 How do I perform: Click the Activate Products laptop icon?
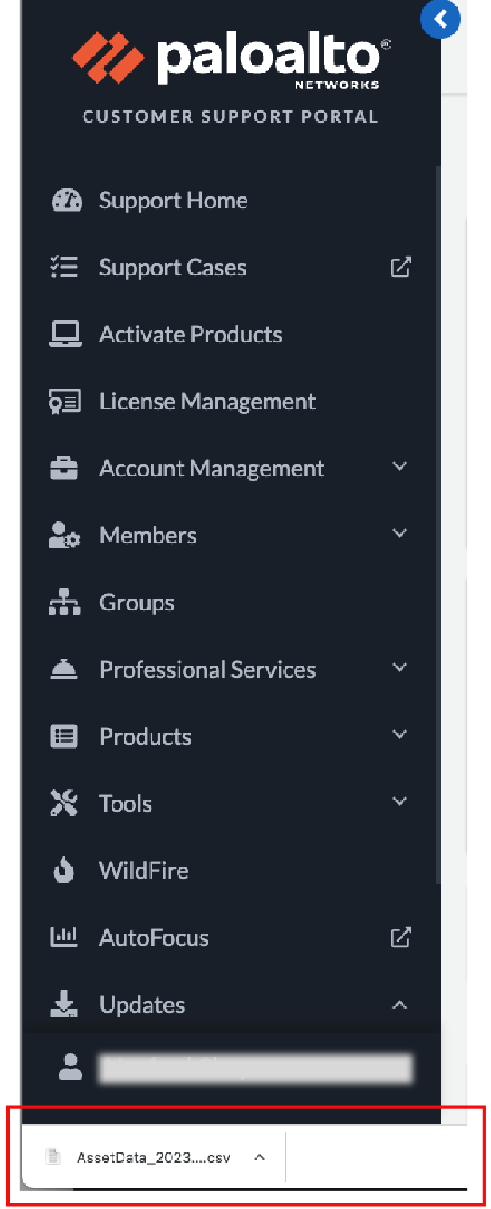(65, 334)
